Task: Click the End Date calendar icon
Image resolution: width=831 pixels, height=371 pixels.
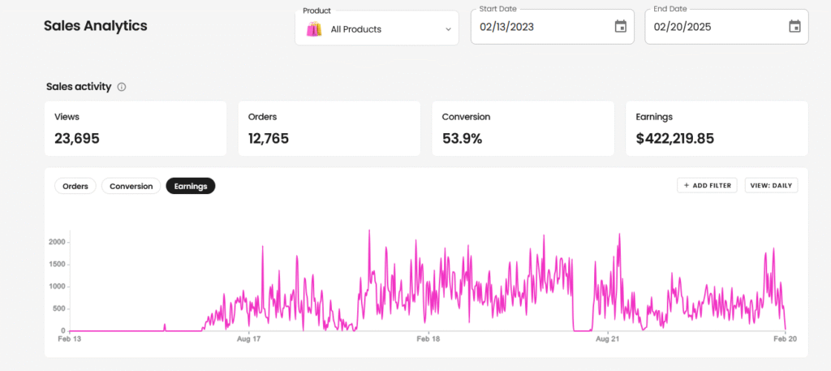Action: (x=794, y=27)
